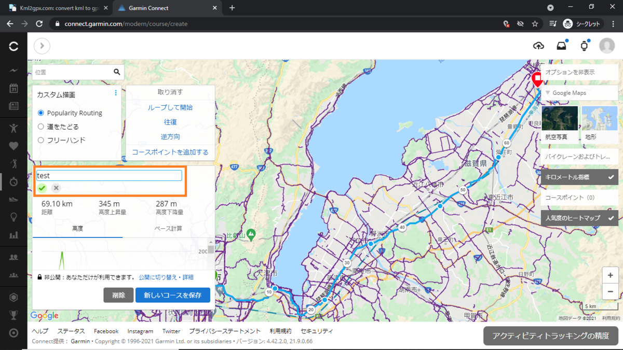Select the フリーハンド radio option
The width and height of the screenshot is (623, 350).
click(41, 140)
